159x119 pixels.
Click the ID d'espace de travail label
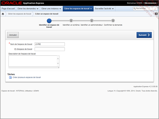pos(23,49)
